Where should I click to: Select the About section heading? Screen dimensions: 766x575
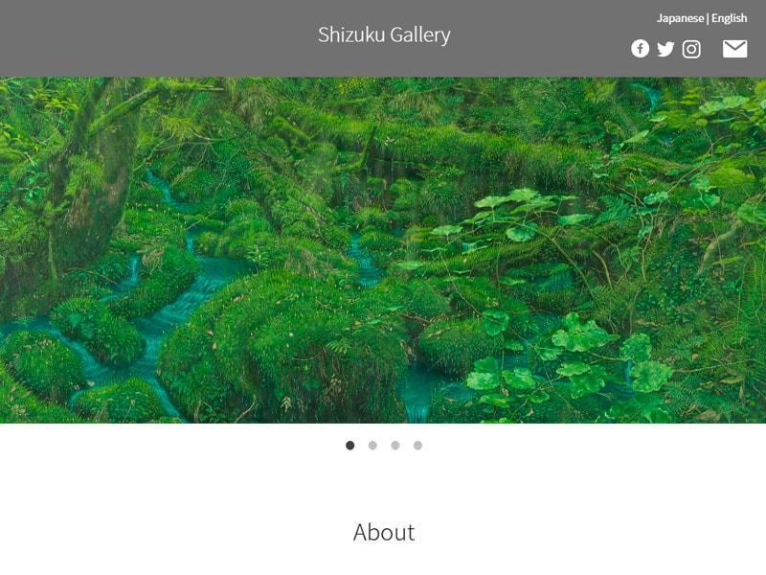point(384,532)
